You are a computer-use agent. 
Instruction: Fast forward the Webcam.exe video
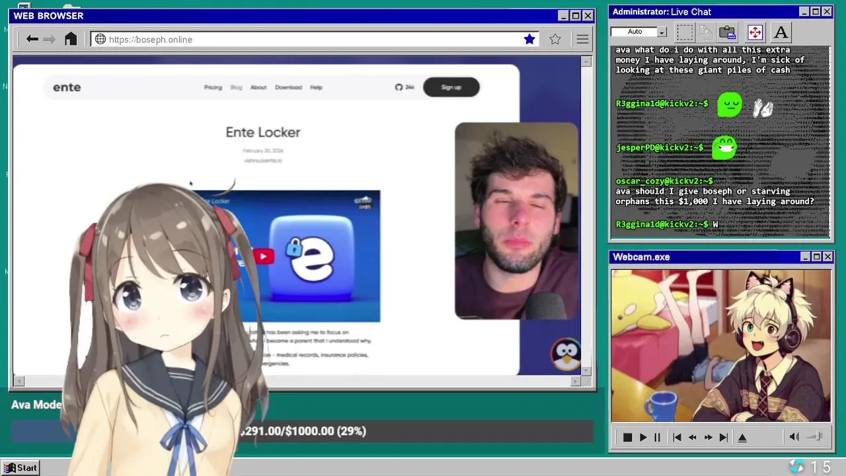pos(708,438)
